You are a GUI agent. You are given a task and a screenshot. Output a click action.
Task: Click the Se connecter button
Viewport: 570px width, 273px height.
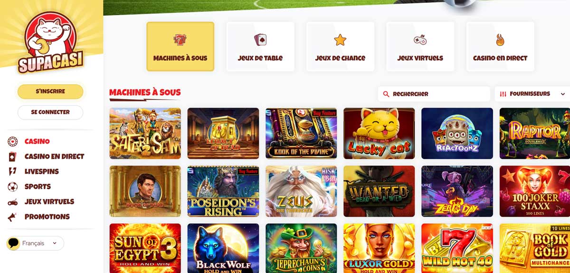(x=50, y=112)
